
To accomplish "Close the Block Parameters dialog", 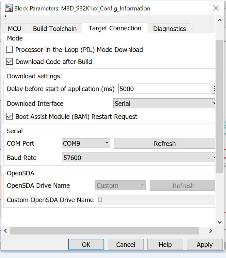I will tap(216, 8).
